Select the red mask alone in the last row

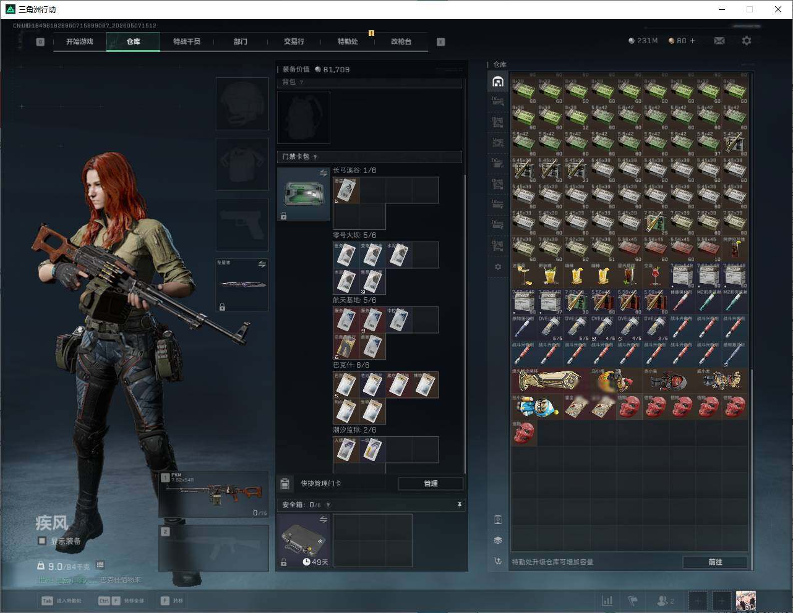pyautogui.click(x=525, y=433)
